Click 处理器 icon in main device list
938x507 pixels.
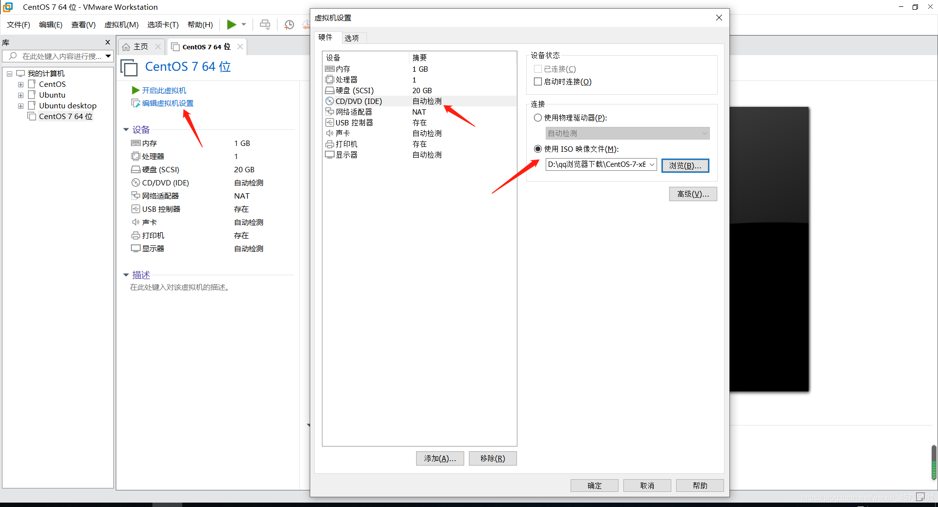136,156
